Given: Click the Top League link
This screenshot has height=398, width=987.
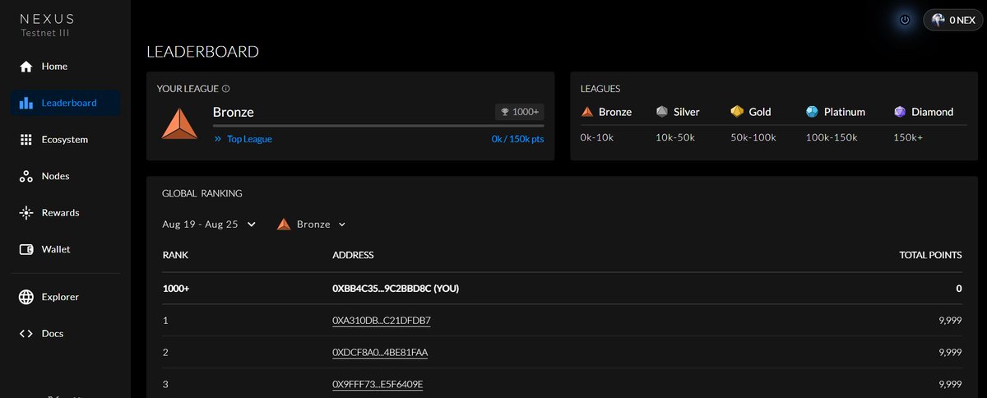Looking at the screenshot, I should [243, 139].
